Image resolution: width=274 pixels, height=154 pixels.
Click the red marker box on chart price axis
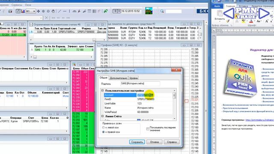pyautogui.click(x=187, y=101)
